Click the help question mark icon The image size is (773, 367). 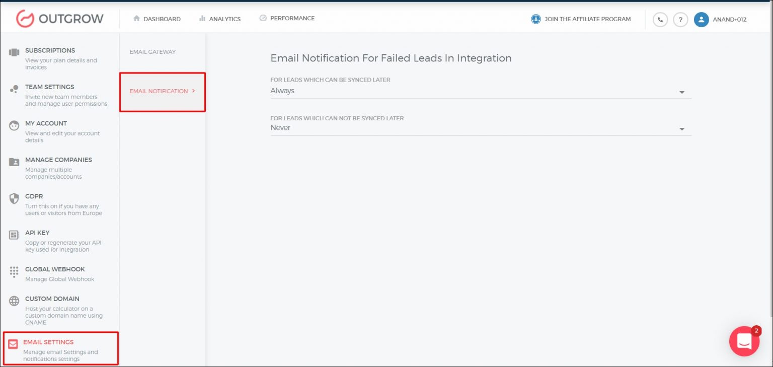click(x=680, y=20)
